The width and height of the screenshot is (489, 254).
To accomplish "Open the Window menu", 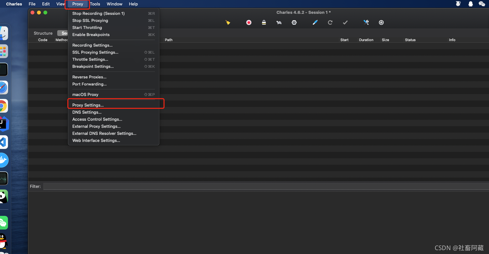I will (114, 4).
